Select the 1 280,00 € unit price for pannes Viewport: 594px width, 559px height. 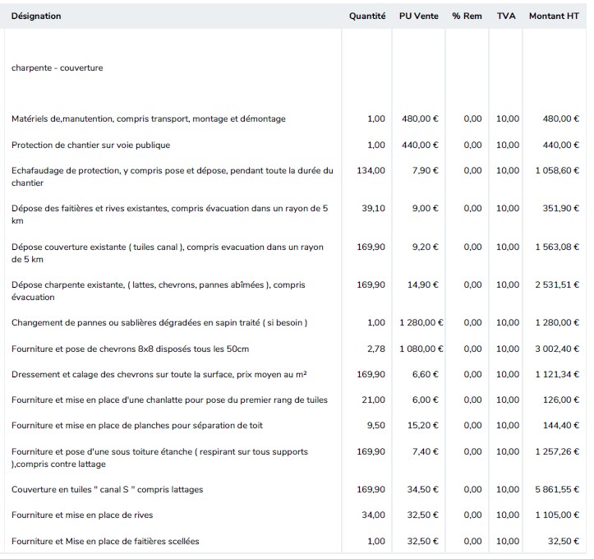point(421,323)
